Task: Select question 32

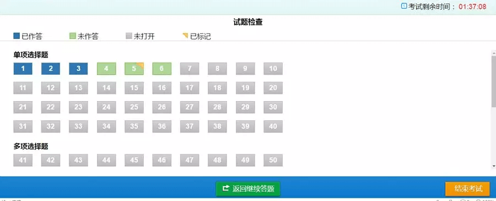Action: click(51, 126)
